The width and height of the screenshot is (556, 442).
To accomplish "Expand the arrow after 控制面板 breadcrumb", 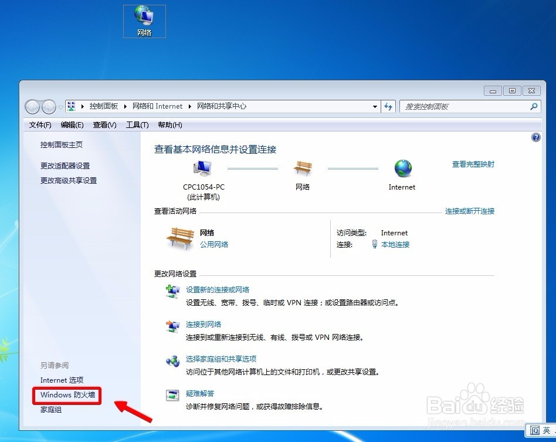I will (125, 106).
